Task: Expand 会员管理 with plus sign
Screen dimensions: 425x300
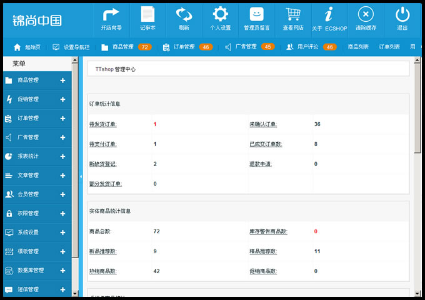Action: click(62, 195)
